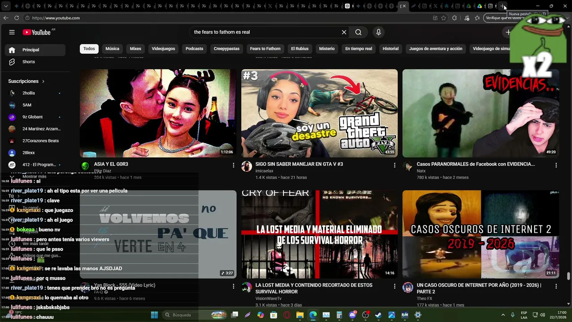Select the Mixes filter chip
Image resolution: width=572 pixels, height=322 pixels.
click(x=135, y=49)
